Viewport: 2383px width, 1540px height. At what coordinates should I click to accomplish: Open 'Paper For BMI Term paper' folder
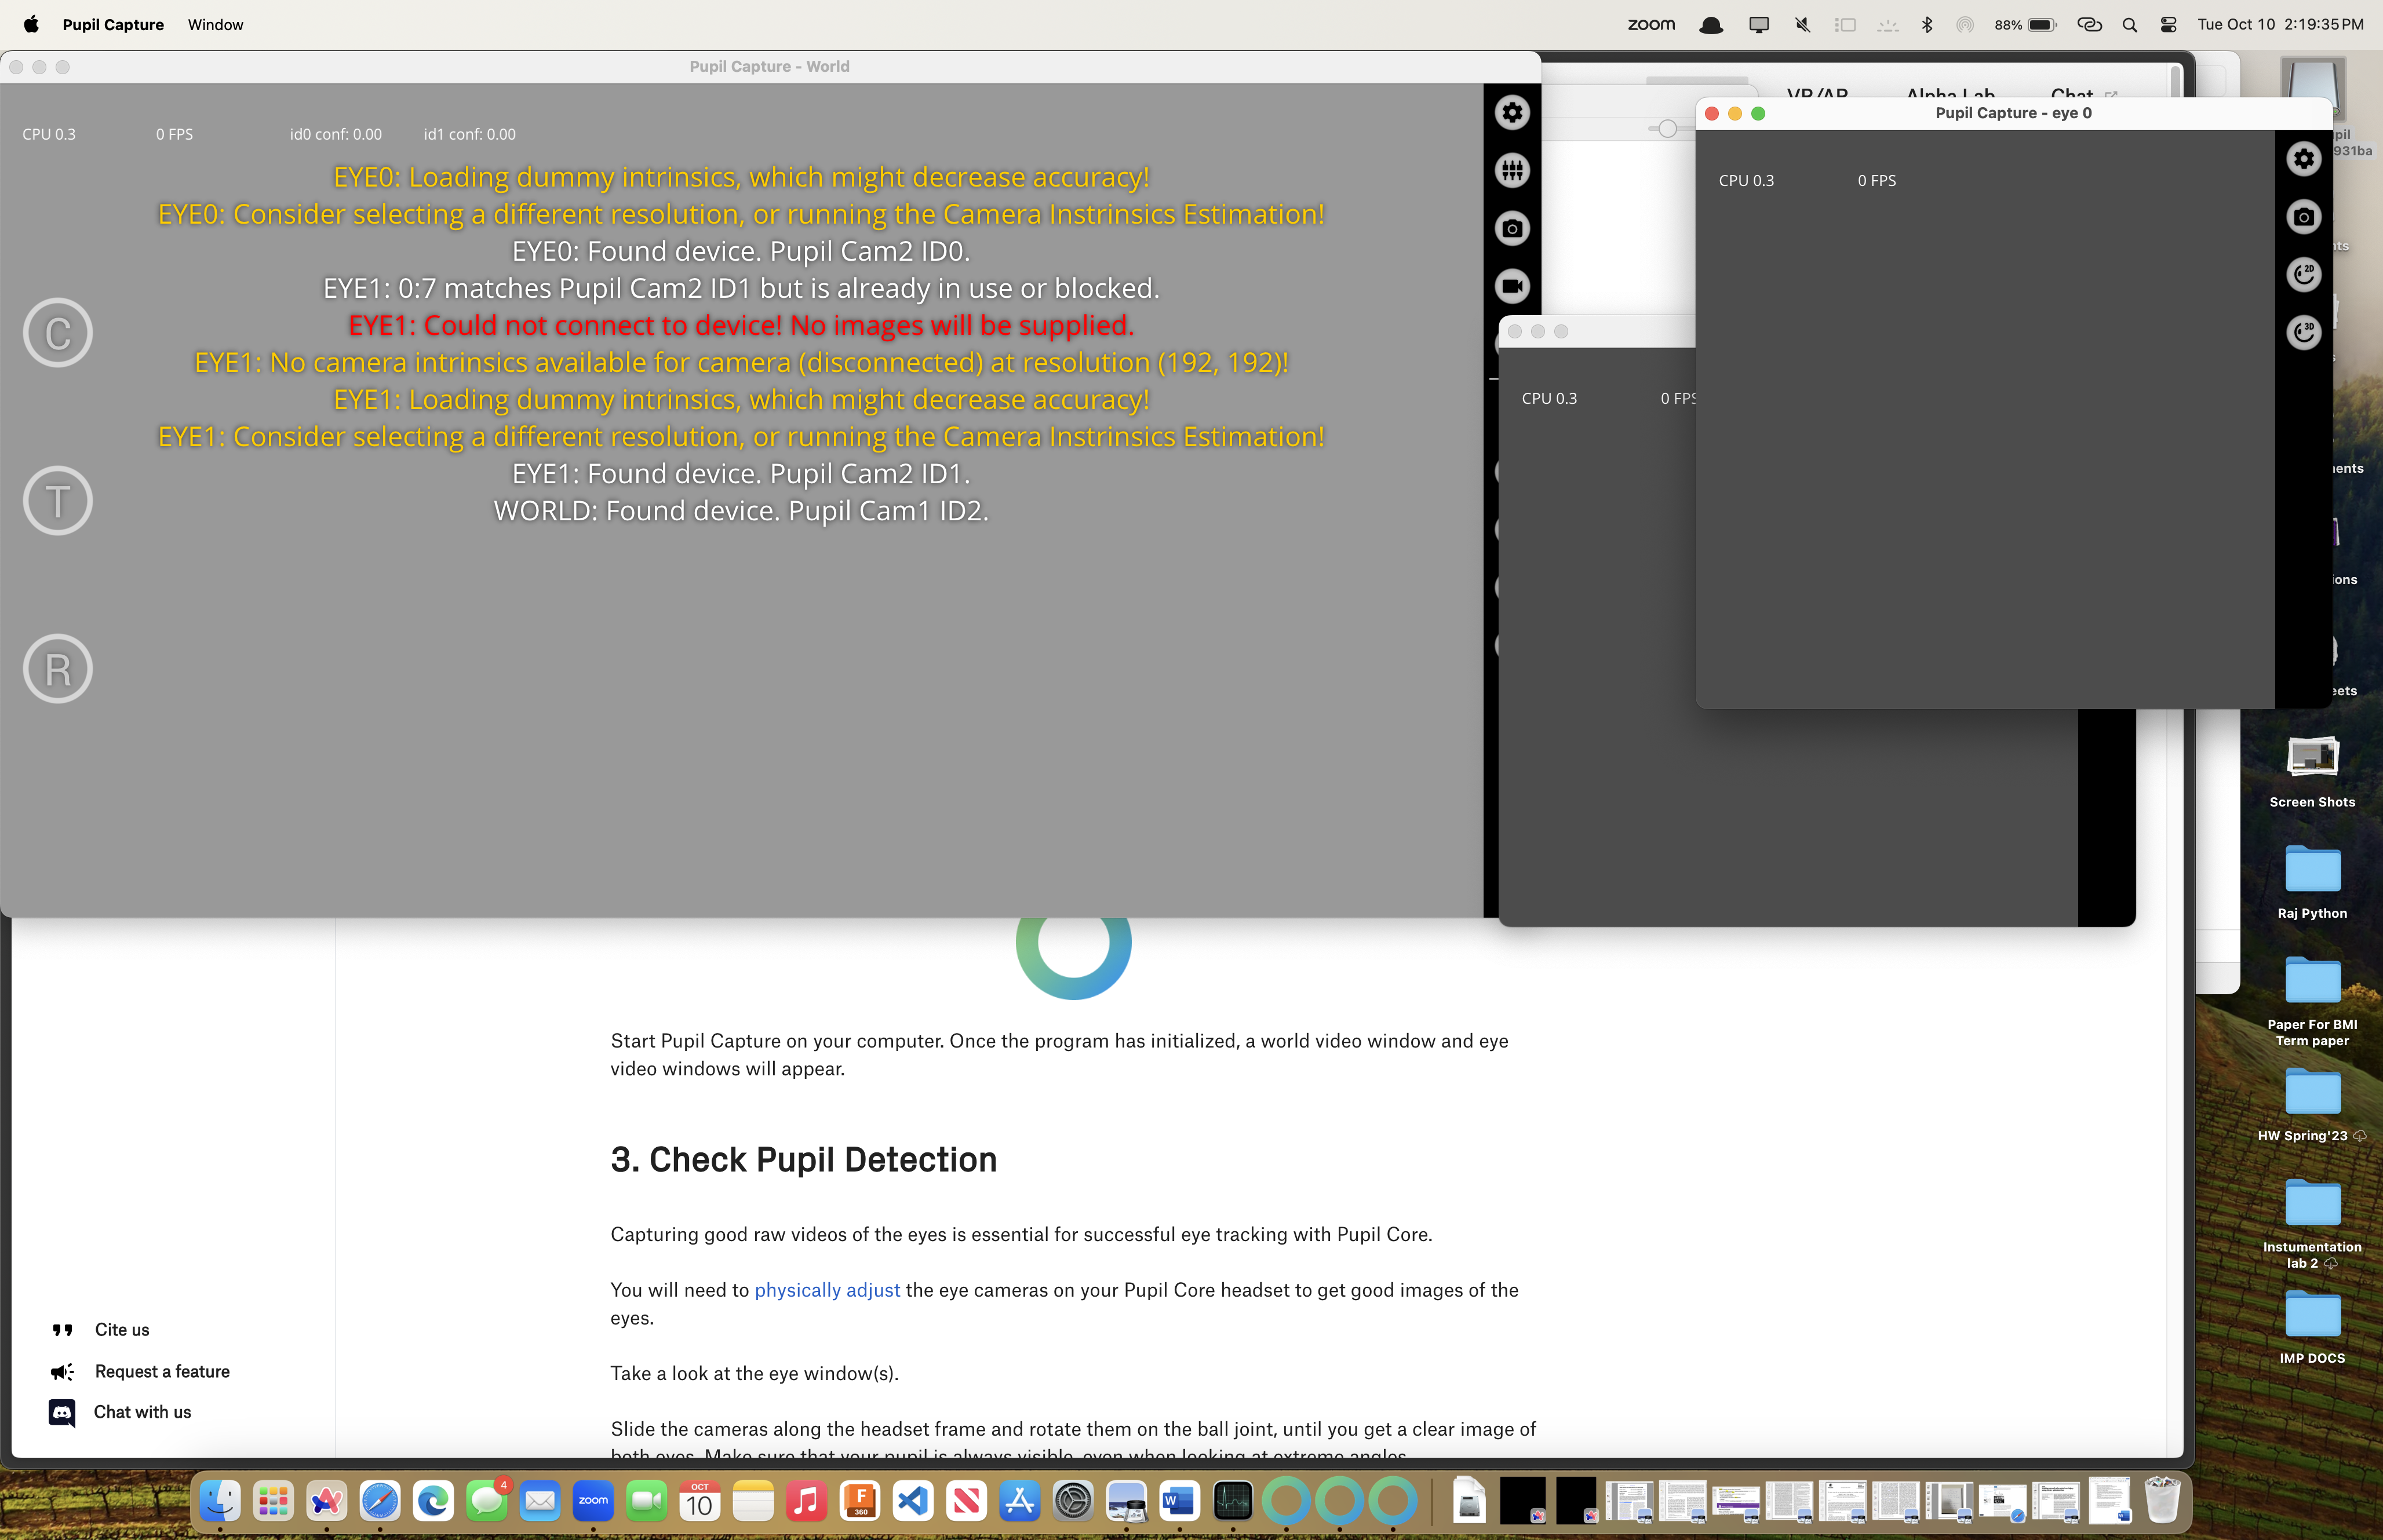click(x=2312, y=1001)
